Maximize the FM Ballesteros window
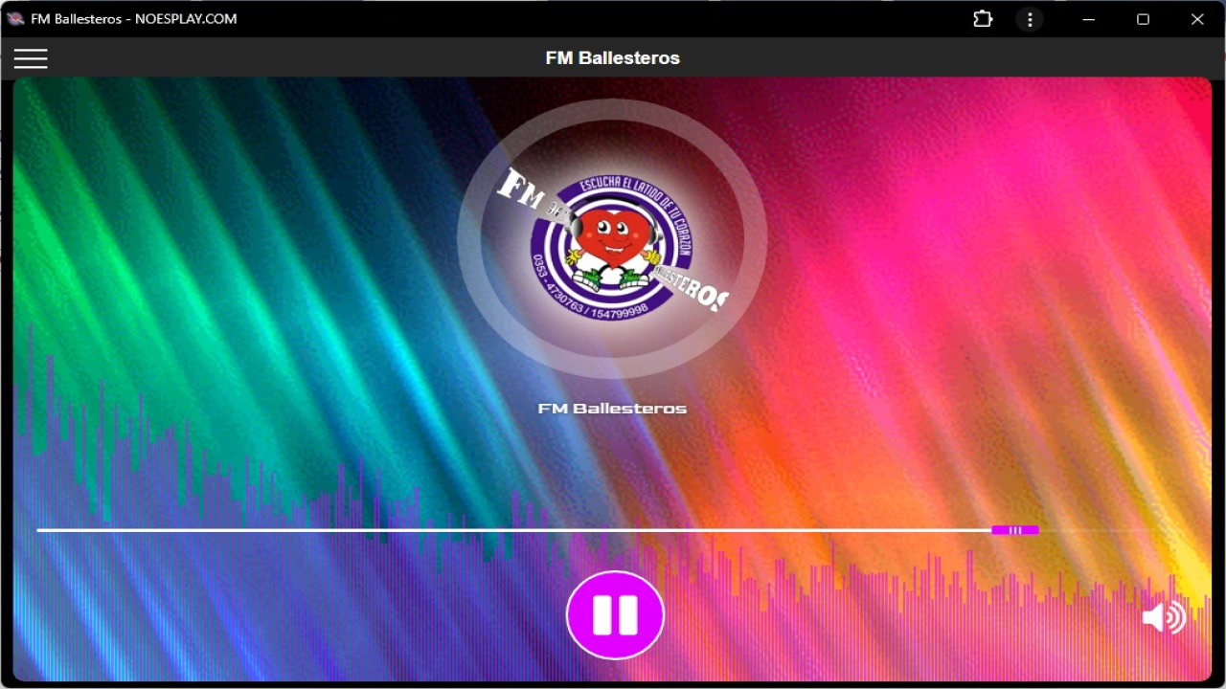The height and width of the screenshot is (689, 1226). point(1143,19)
